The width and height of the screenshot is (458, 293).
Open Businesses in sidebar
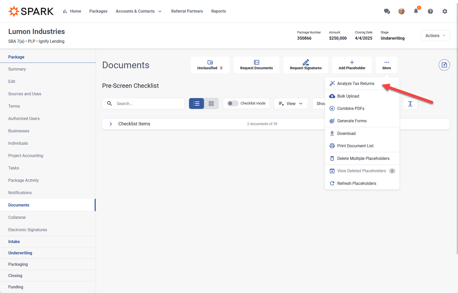48,131
